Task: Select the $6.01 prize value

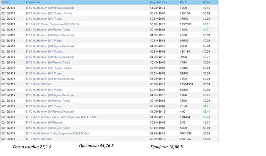Action: [206, 24]
